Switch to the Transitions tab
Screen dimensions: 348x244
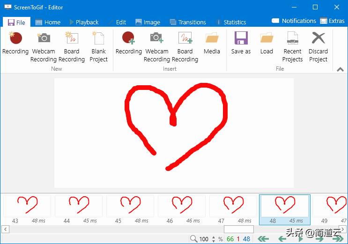188,22
